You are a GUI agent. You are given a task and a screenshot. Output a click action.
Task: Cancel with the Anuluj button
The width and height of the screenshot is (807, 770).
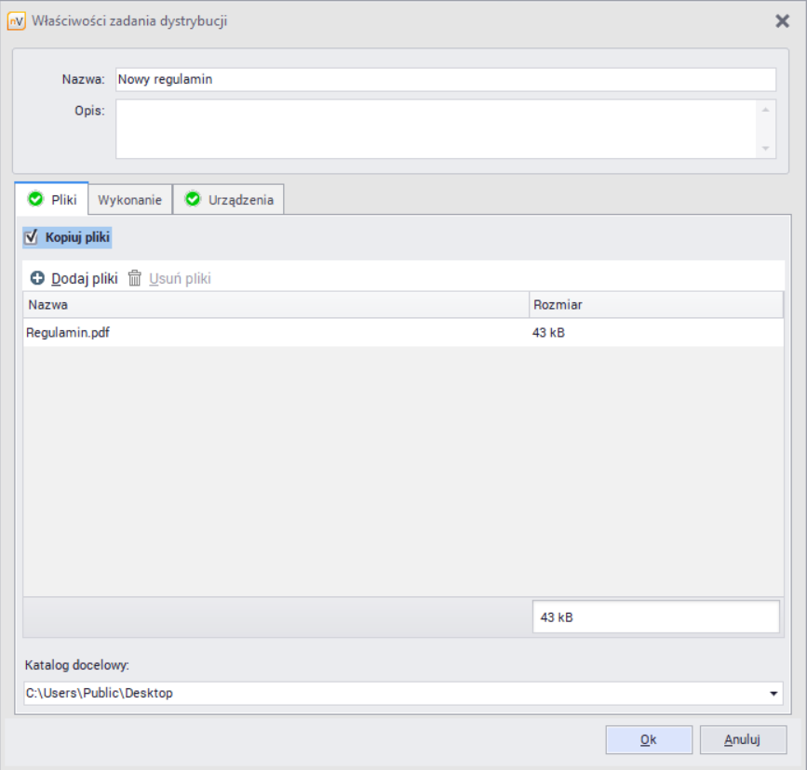pyautogui.click(x=743, y=740)
